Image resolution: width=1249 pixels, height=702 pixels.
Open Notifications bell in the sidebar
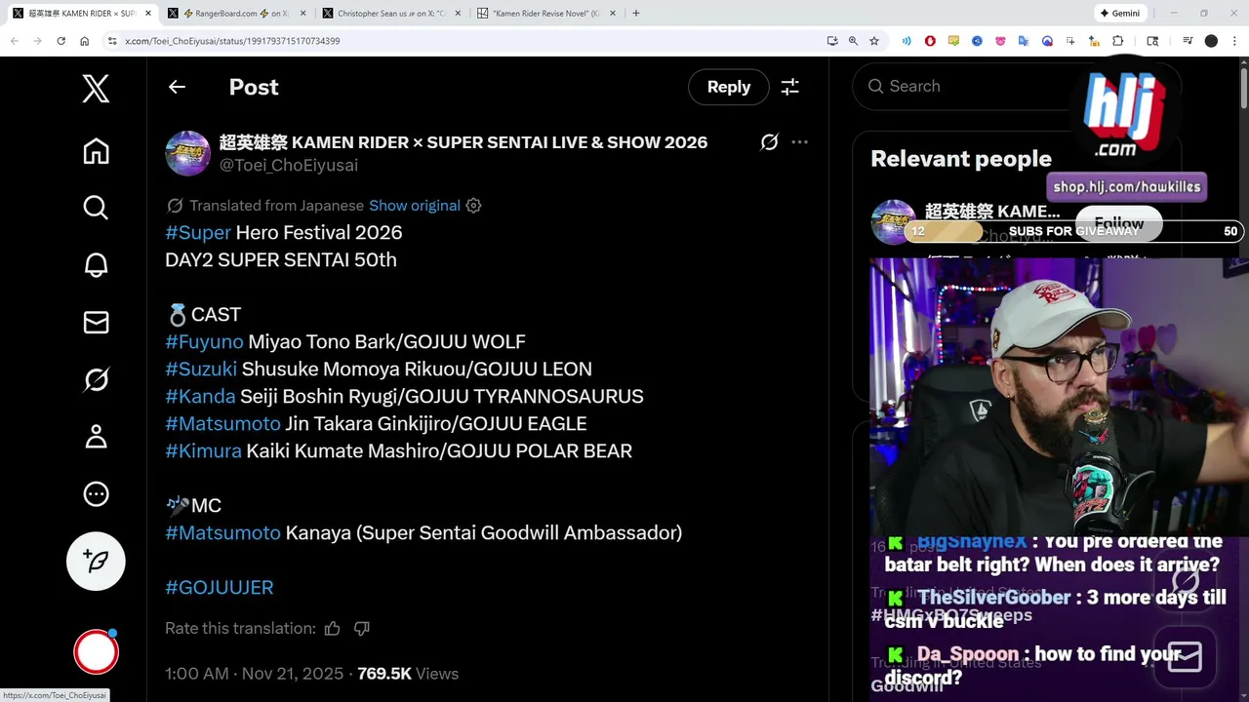(96, 265)
